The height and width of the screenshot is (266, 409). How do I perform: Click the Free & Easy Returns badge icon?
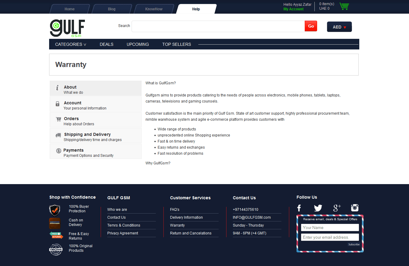[x=56, y=235]
